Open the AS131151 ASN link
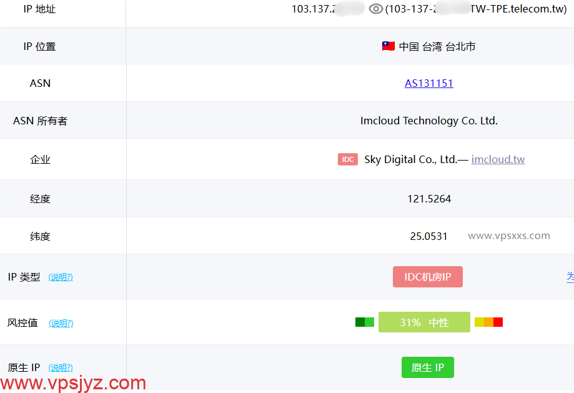The image size is (574, 393). [x=428, y=83]
